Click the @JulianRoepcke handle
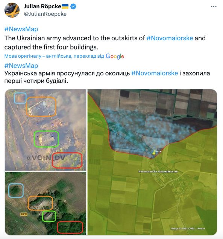 (x=45, y=14)
